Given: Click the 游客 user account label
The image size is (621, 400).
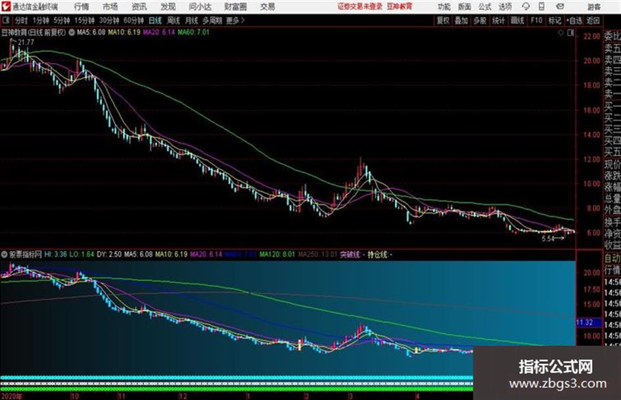Looking at the screenshot, I should click(x=594, y=7).
